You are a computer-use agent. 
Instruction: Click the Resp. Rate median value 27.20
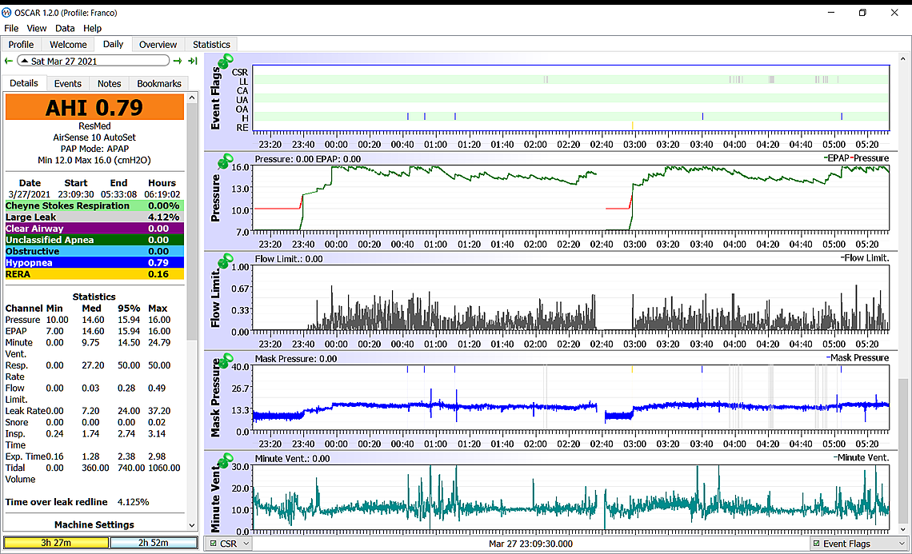[x=93, y=365]
